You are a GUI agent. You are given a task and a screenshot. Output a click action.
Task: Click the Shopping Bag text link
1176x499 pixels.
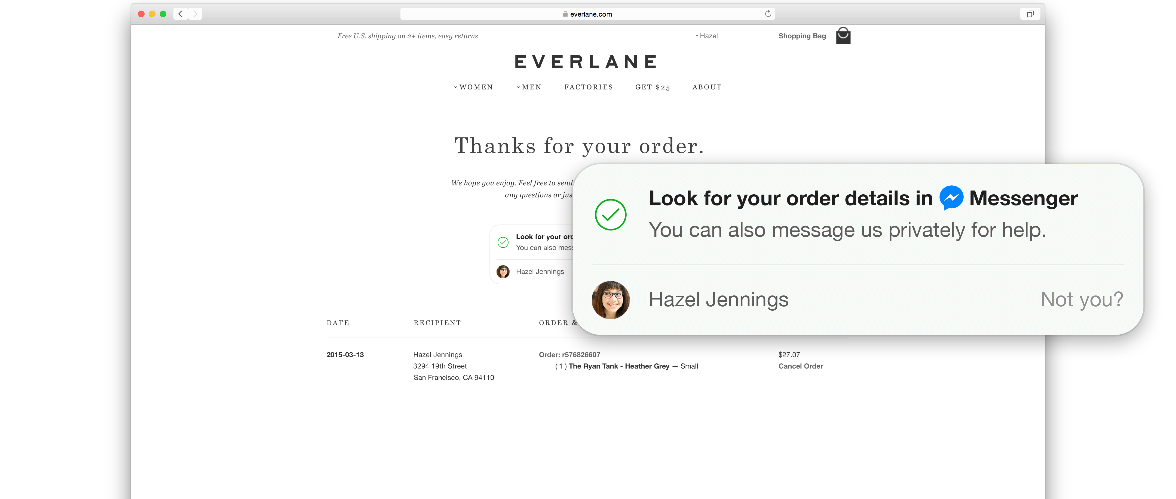(x=802, y=36)
